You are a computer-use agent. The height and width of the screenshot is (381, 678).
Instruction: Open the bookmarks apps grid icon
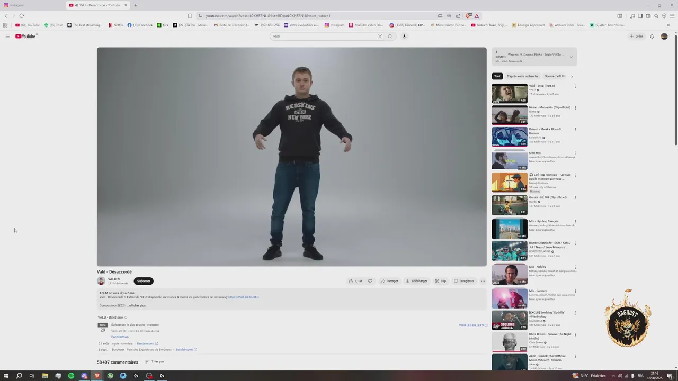pos(5,25)
